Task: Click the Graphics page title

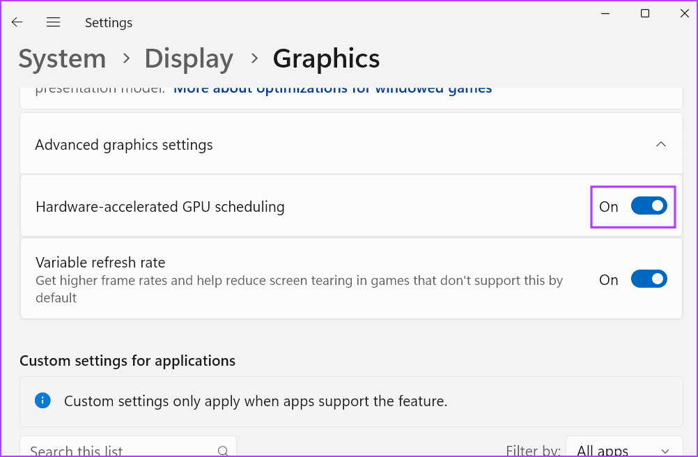Action: click(326, 59)
